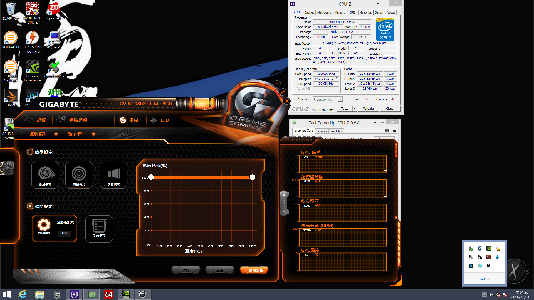Image resolution: width=534 pixels, height=300 pixels.
Task: Open CPU-Z Processor #1 selection dropdown
Action: (328, 99)
